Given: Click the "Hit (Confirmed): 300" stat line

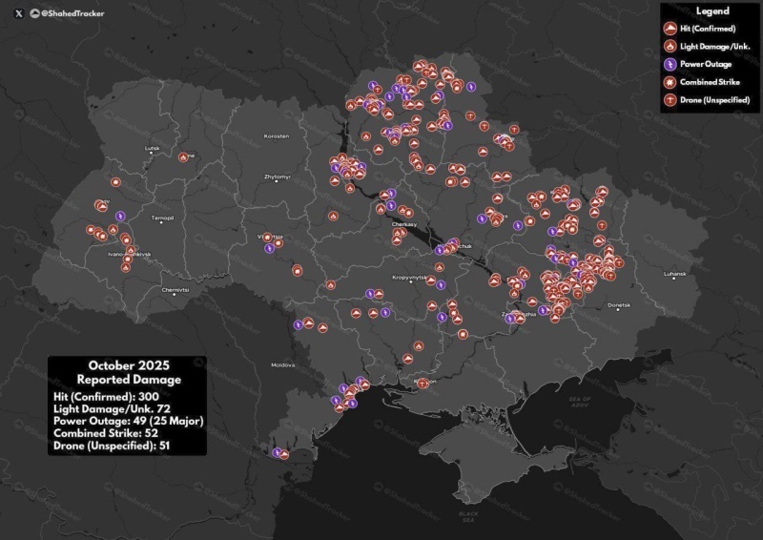Looking at the screenshot, I should click(106, 396).
